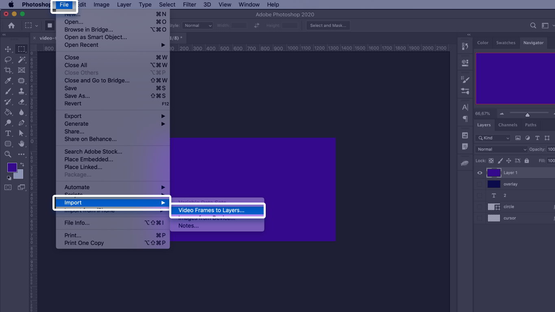Expand the Export submenu

pyautogui.click(x=113, y=116)
